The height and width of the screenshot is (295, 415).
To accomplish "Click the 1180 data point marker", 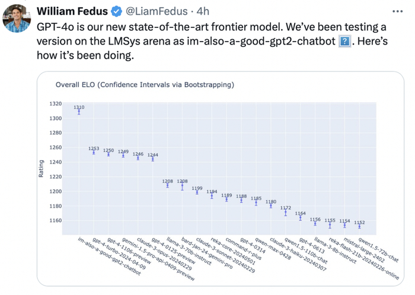I will pyautogui.click(x=271, y=206).
